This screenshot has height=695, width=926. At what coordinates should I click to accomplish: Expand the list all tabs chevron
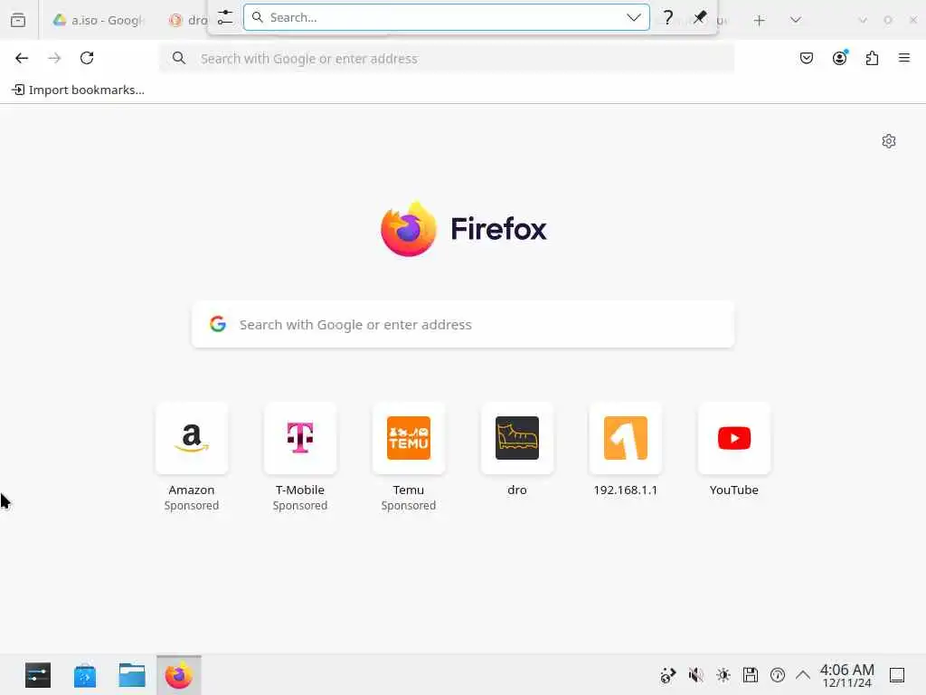795,20
